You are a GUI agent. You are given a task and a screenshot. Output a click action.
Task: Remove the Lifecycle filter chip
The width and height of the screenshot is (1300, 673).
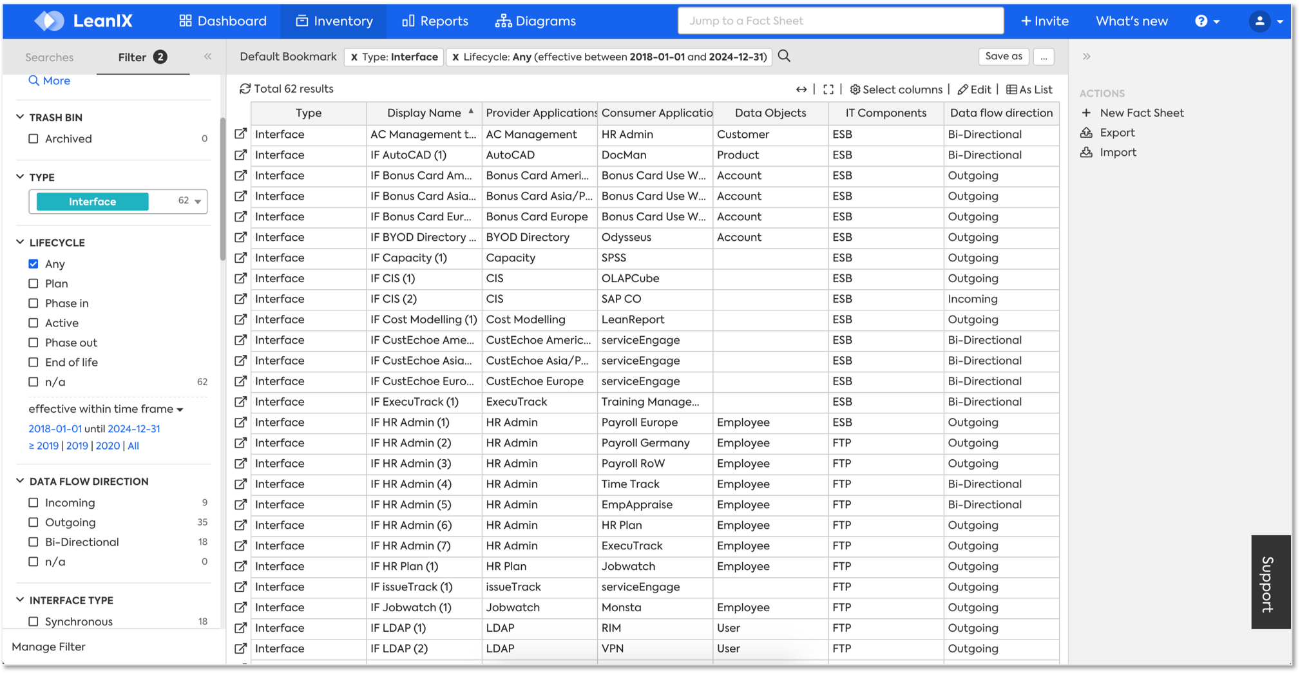(455, 57)
